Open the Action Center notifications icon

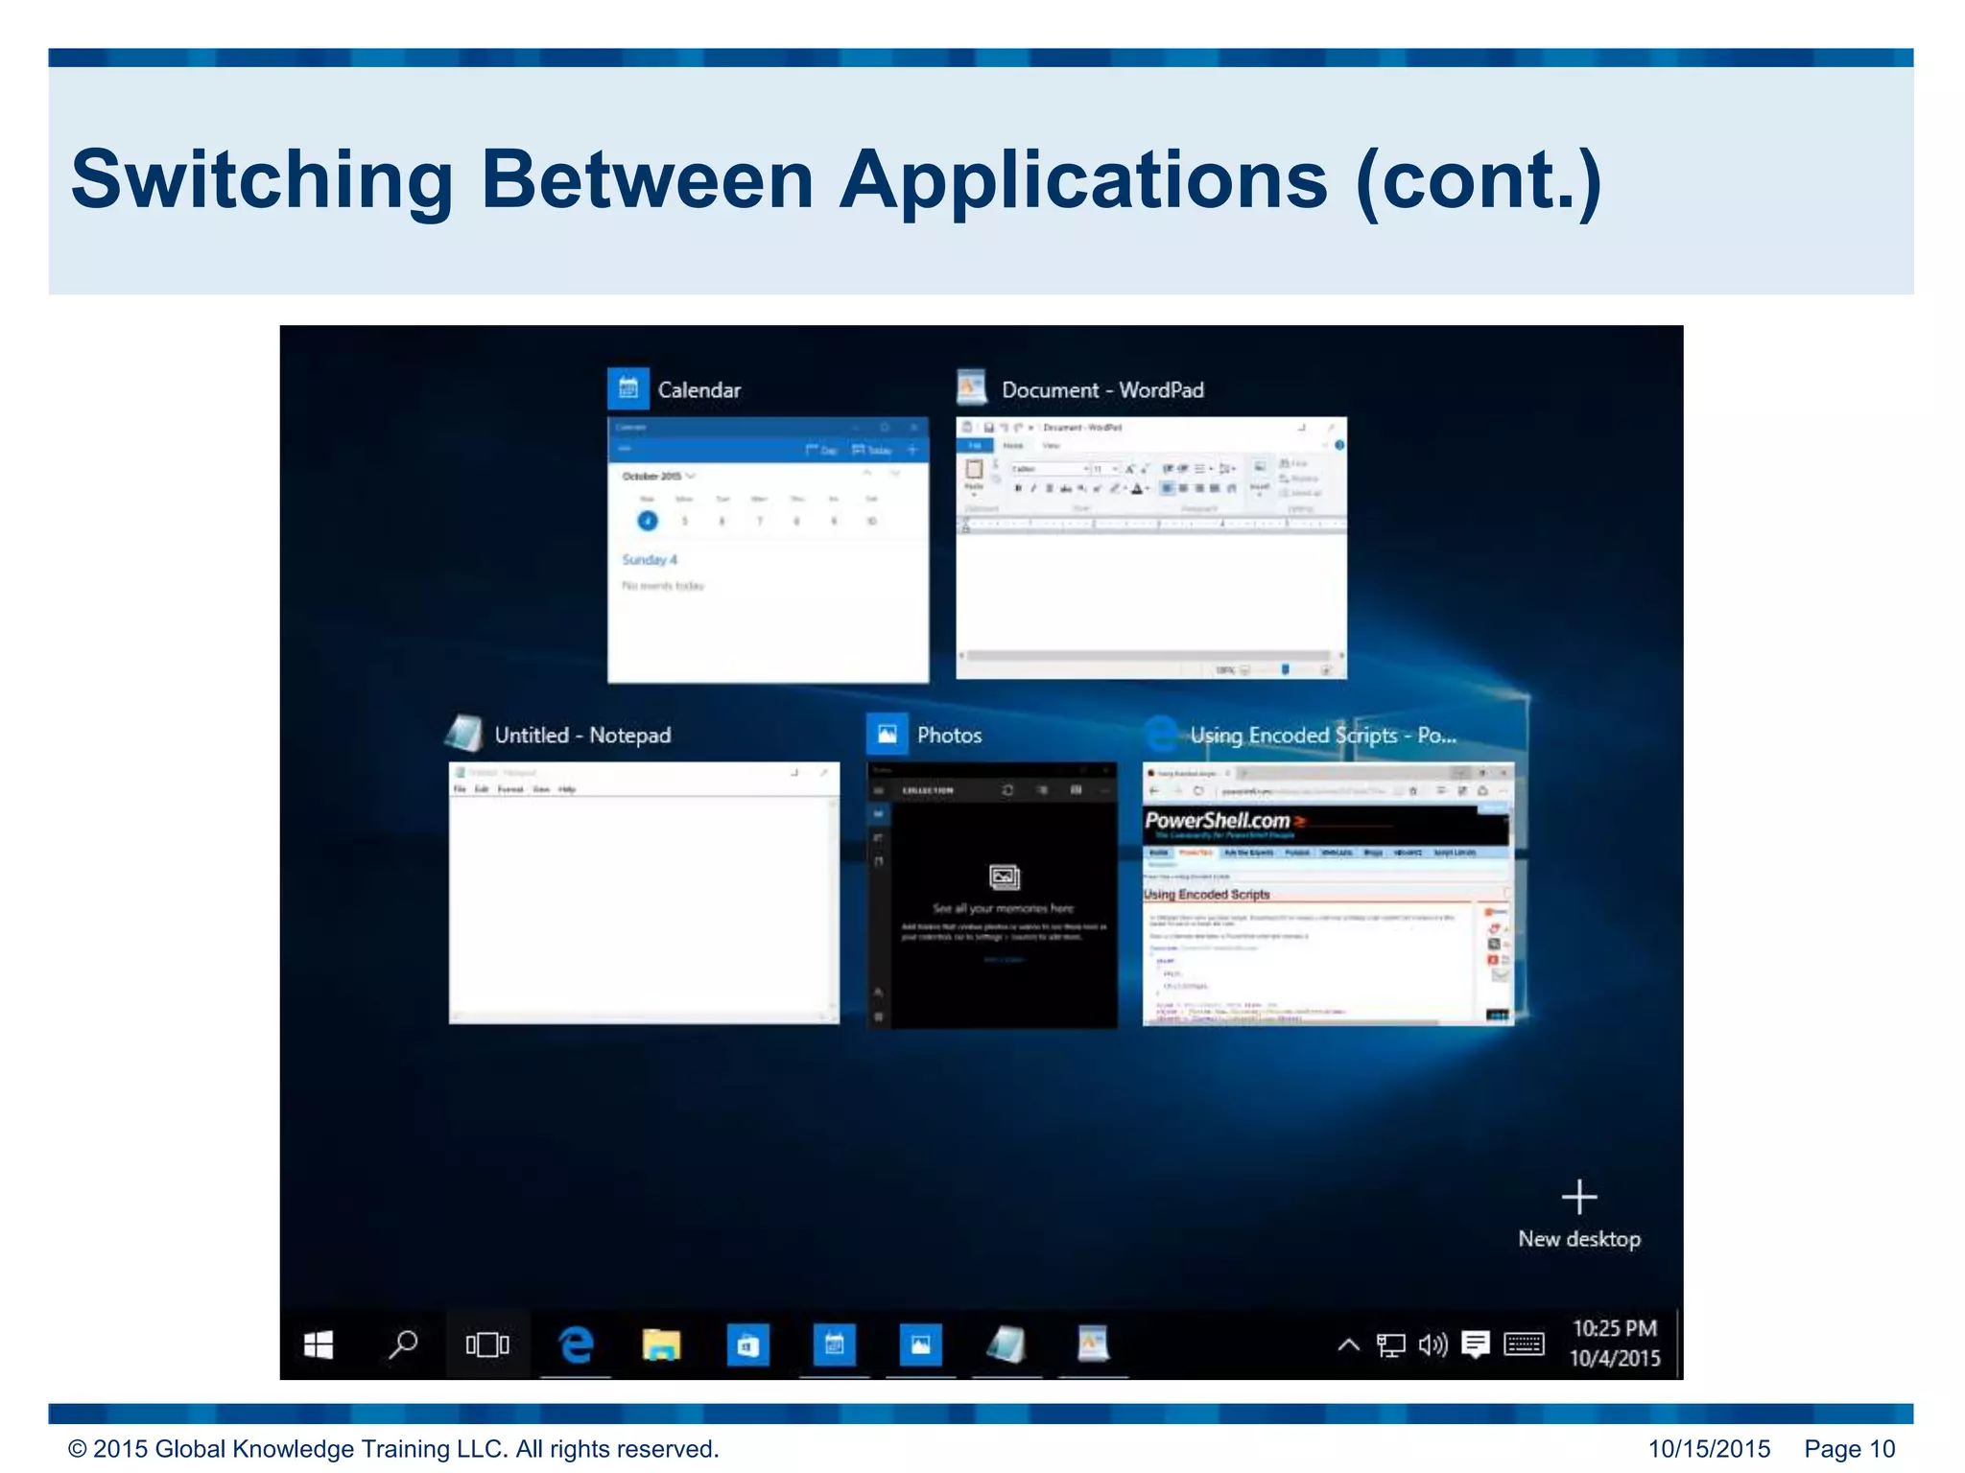pyautogui.click(x=1476, y=1344)
